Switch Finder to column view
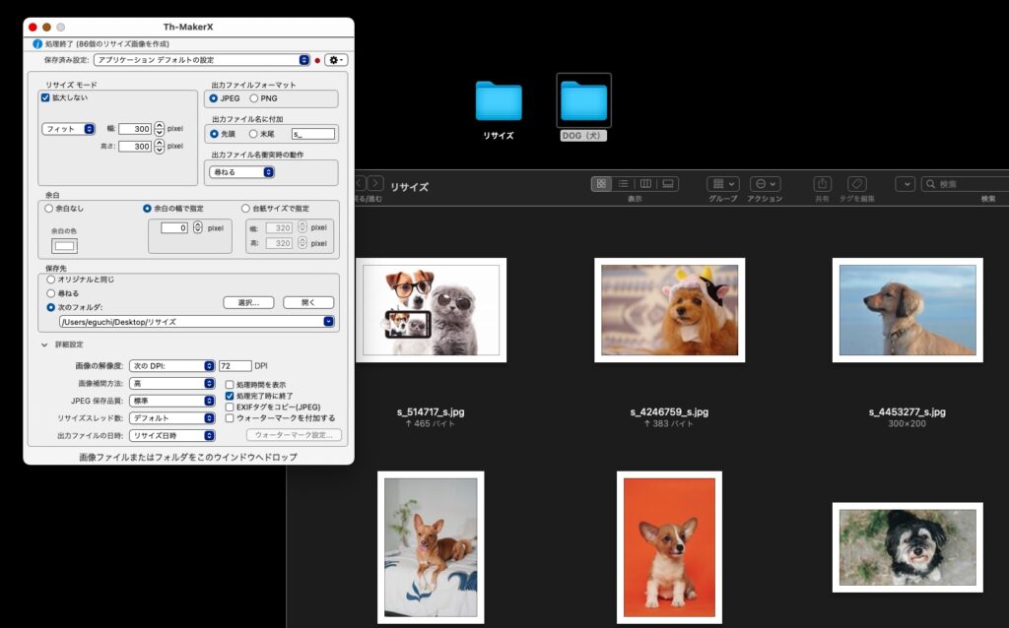 point(645,184)
